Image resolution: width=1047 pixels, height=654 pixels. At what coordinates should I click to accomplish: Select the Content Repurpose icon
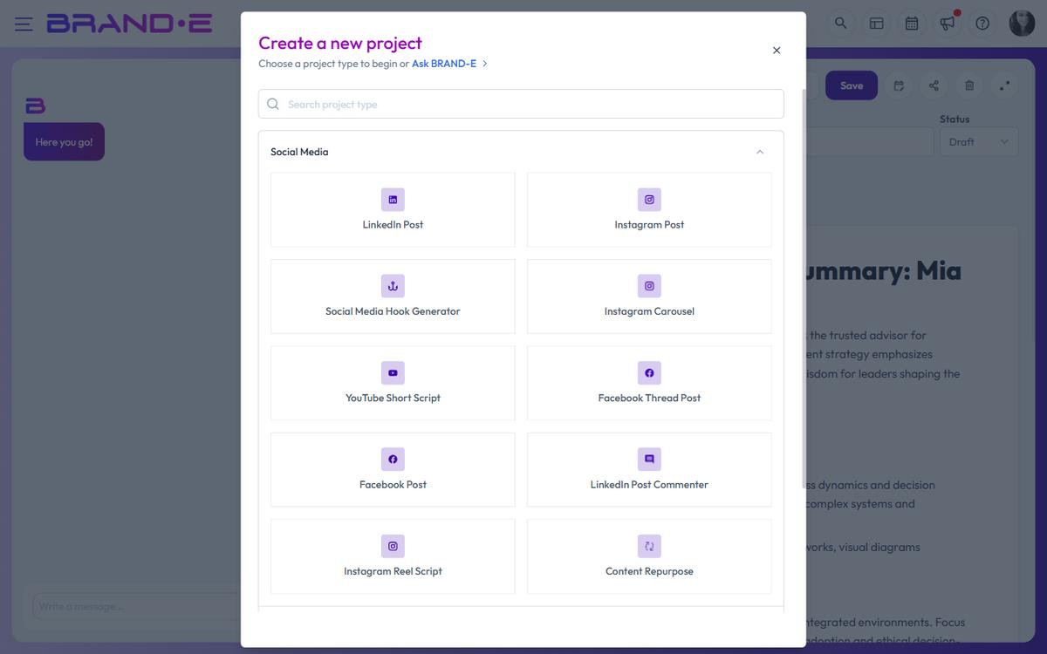coord(649,546)
